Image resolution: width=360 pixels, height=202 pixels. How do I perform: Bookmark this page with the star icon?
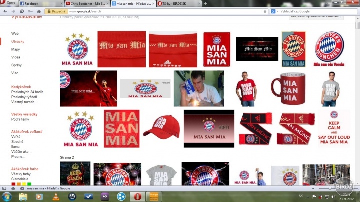click(x=265, y=11)
